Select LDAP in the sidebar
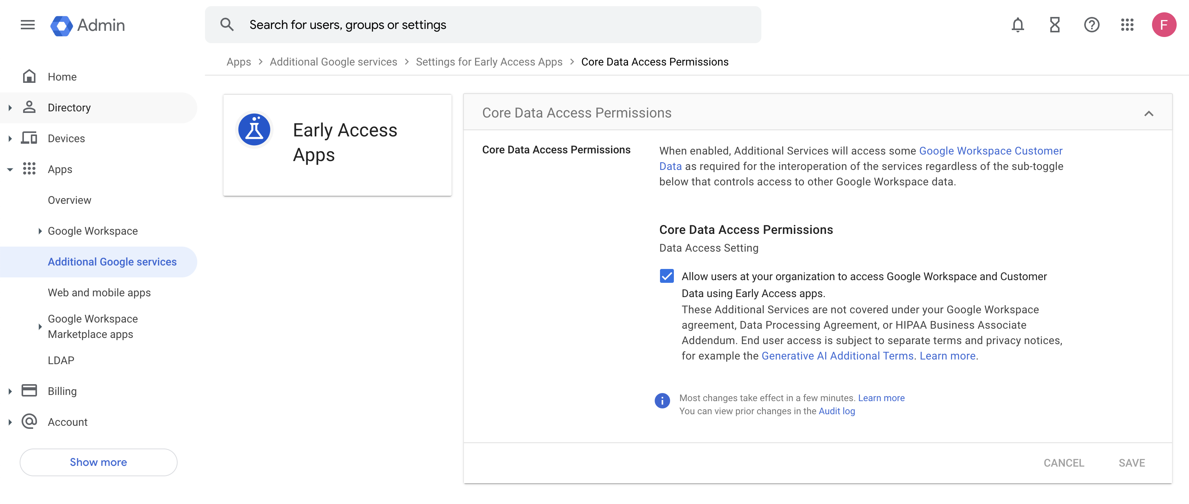The height and width of the screenshot is (504, 1189). click(60, 360)
